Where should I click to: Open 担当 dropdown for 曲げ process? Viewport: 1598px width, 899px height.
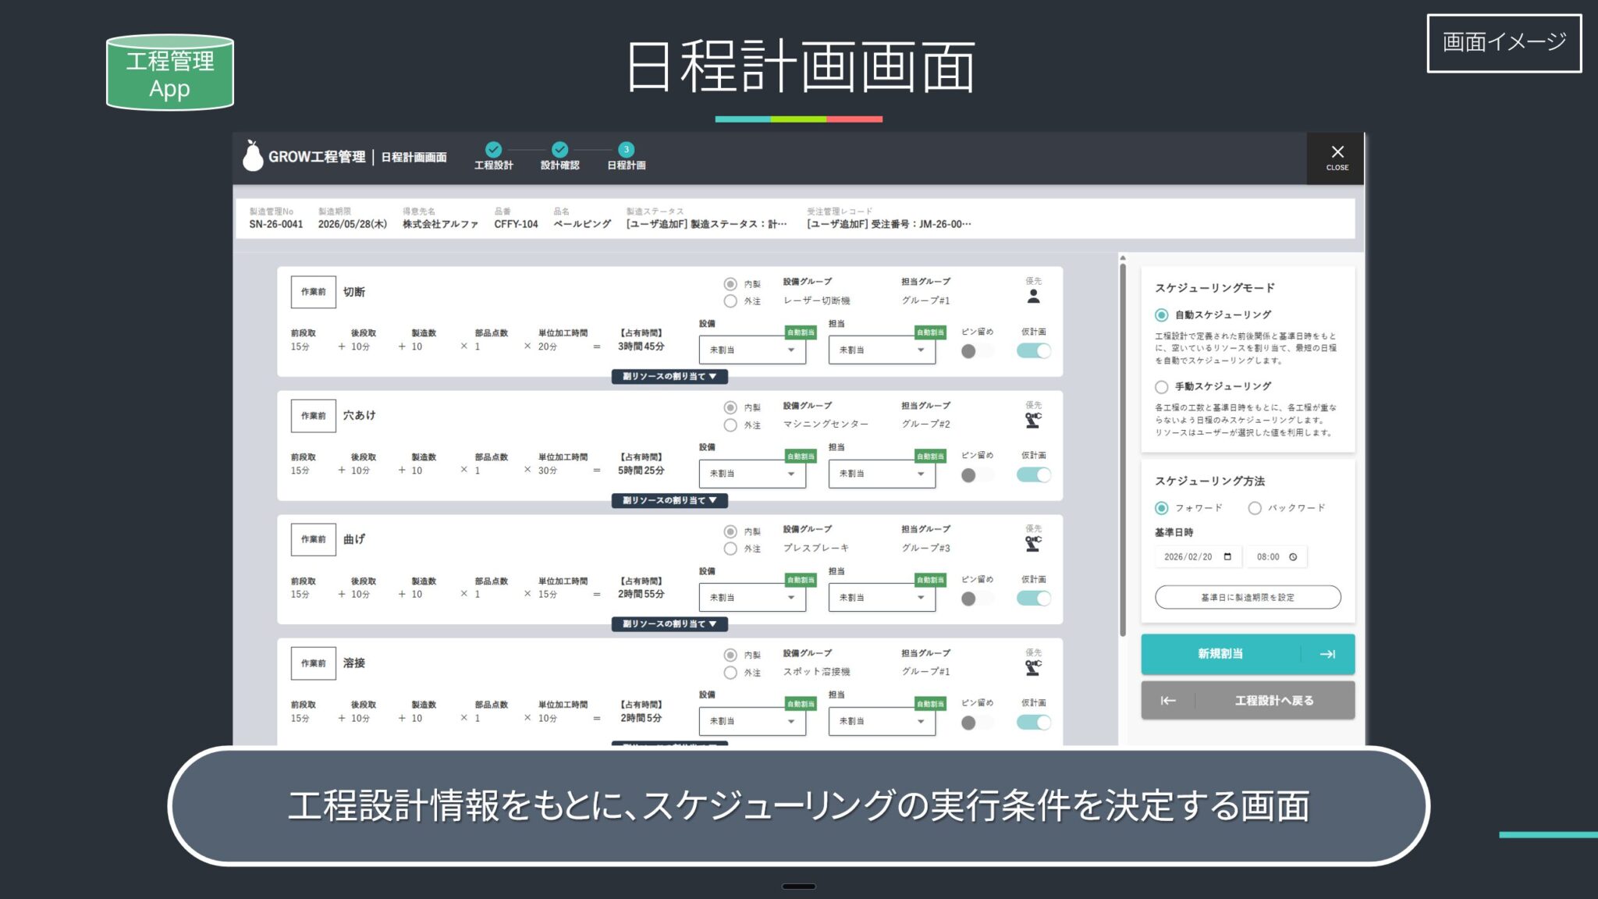(881, 597)
